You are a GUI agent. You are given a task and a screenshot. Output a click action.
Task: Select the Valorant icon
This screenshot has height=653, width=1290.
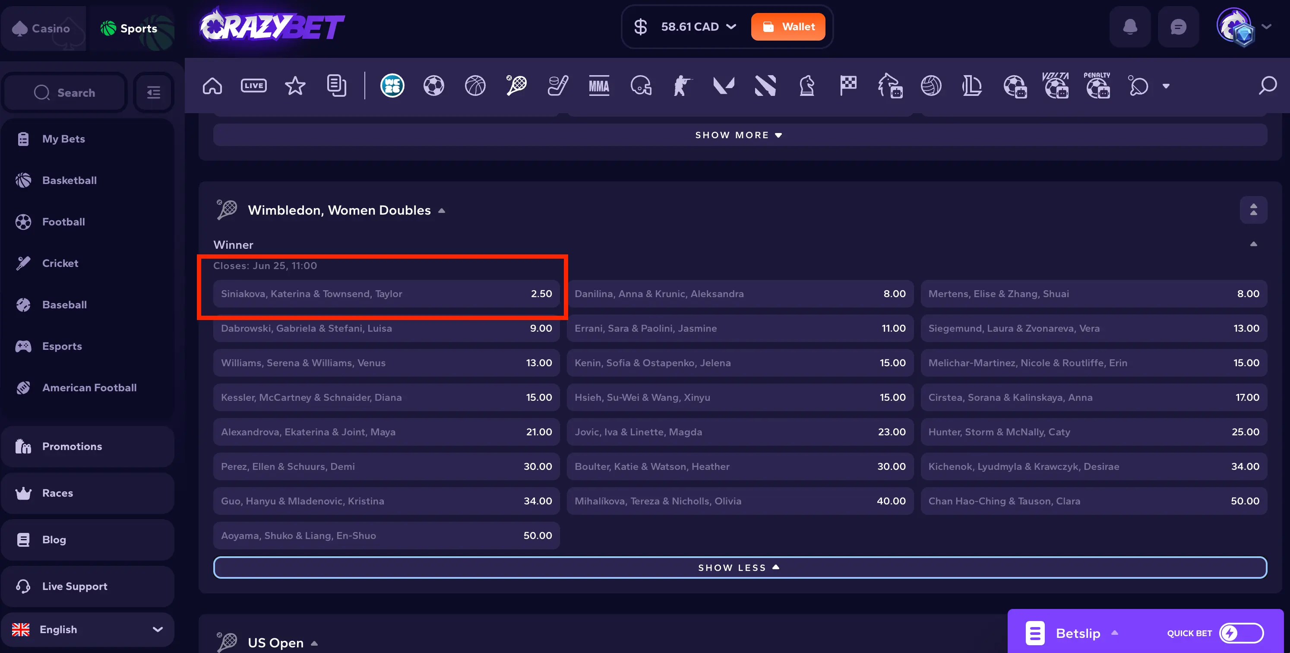(724, 86)
